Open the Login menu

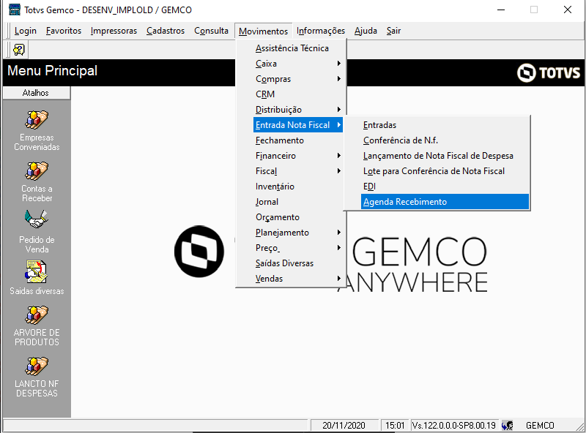(x=26, y=31)
